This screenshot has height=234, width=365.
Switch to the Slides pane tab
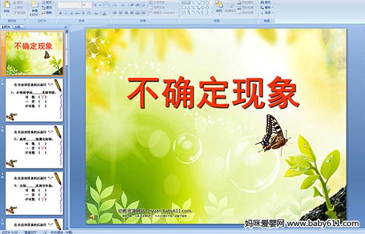(x=6, y=27)
